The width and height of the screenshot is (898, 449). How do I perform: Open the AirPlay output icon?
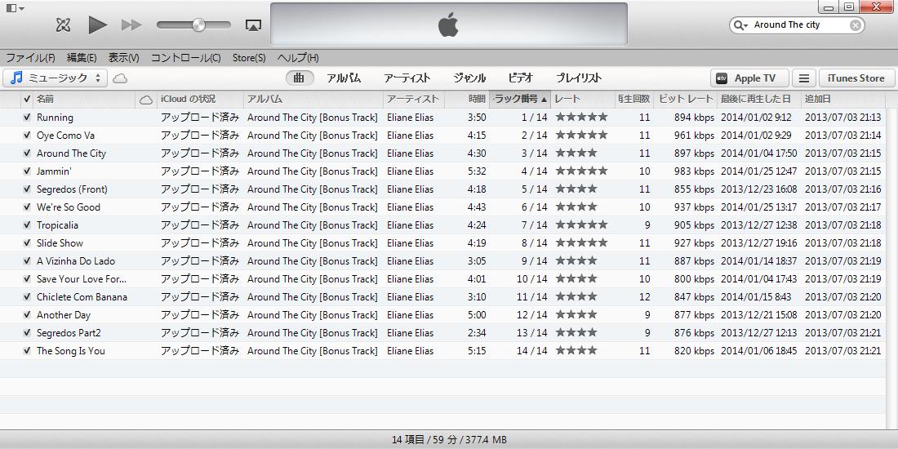253,25
